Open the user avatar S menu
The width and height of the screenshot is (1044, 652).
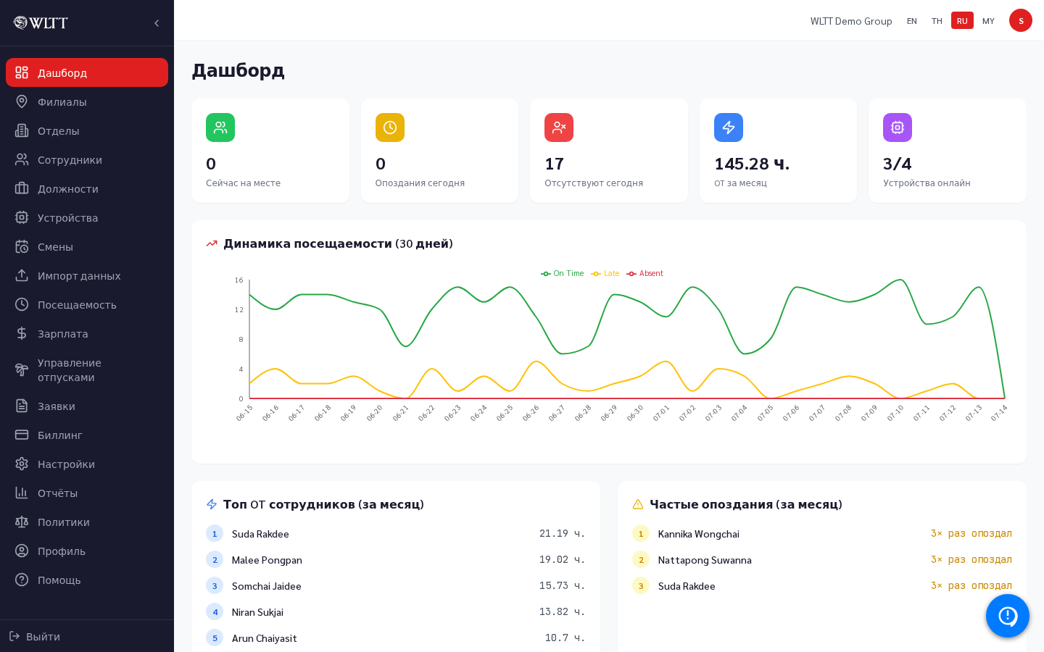1021,20
